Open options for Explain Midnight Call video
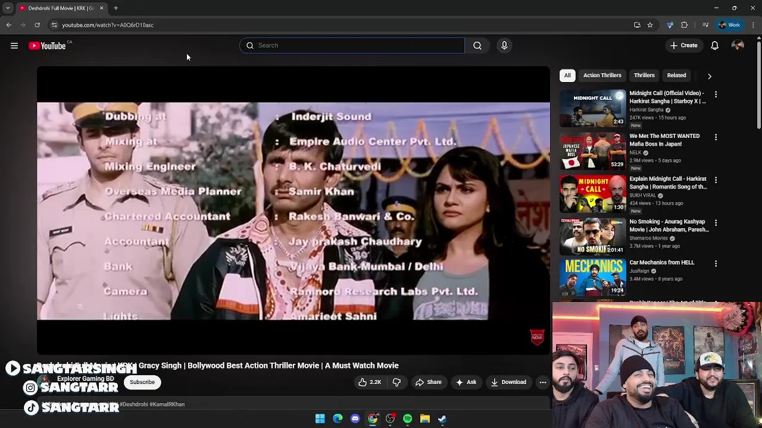Viewport: 762px width, 428px height. pos(716,180)
